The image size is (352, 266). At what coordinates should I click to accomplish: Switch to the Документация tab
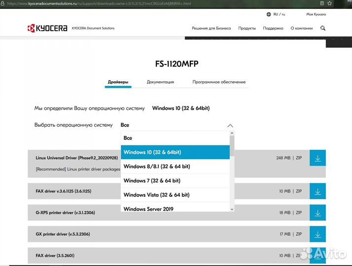(x=160, y=82)
